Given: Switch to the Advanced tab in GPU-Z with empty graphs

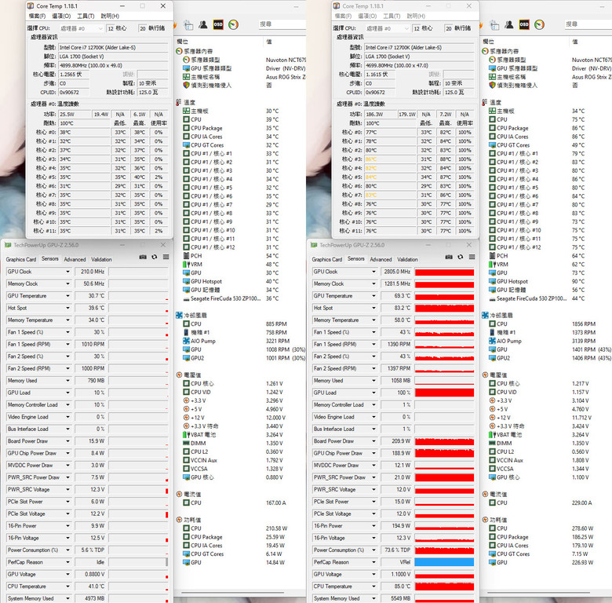Looking at the screenshot, I should [x=75, y=259].
